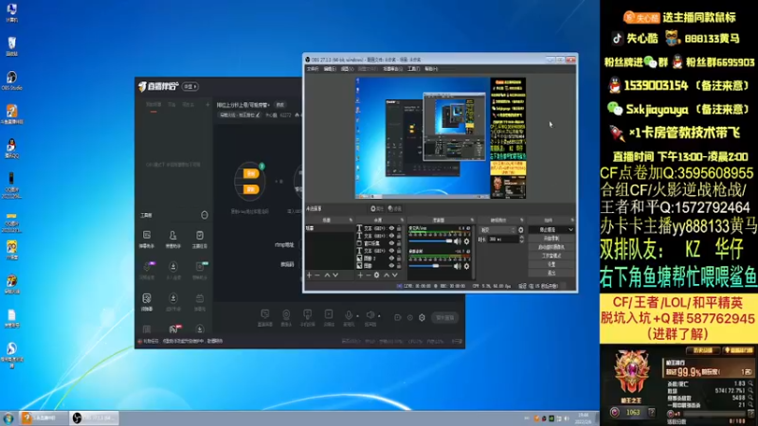
Task: Move scene down with Scenes panel down arrow
Action: (335, 275)
